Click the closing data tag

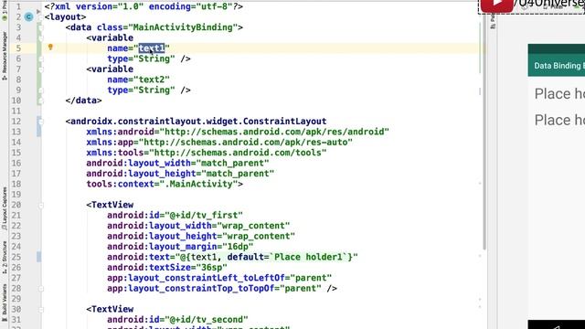click(83, 101)
